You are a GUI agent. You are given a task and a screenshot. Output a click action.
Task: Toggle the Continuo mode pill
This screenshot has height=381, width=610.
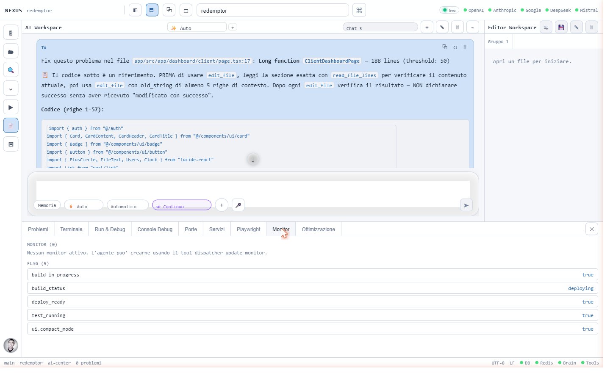click(182, 205)
